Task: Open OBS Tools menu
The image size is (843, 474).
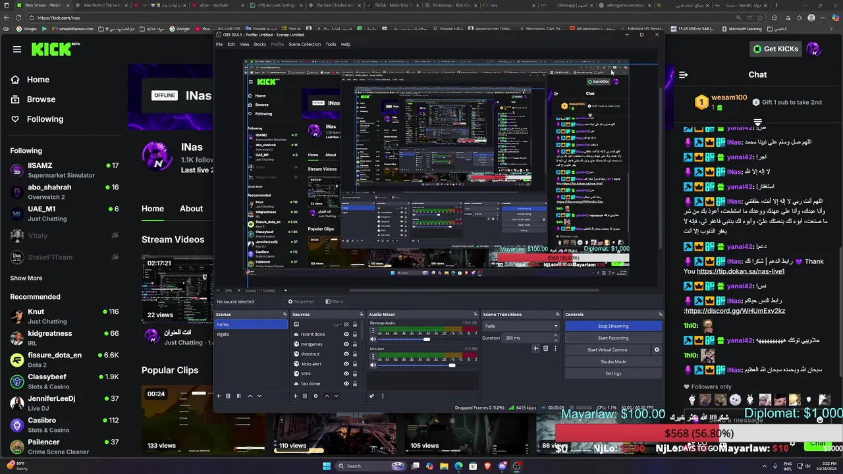Action: pos(331,44)
